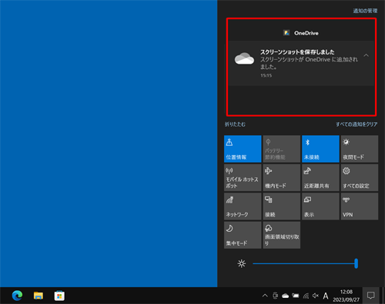Open the 接続 connect tile
Screen dimensions: 385x304
[282, 207]
